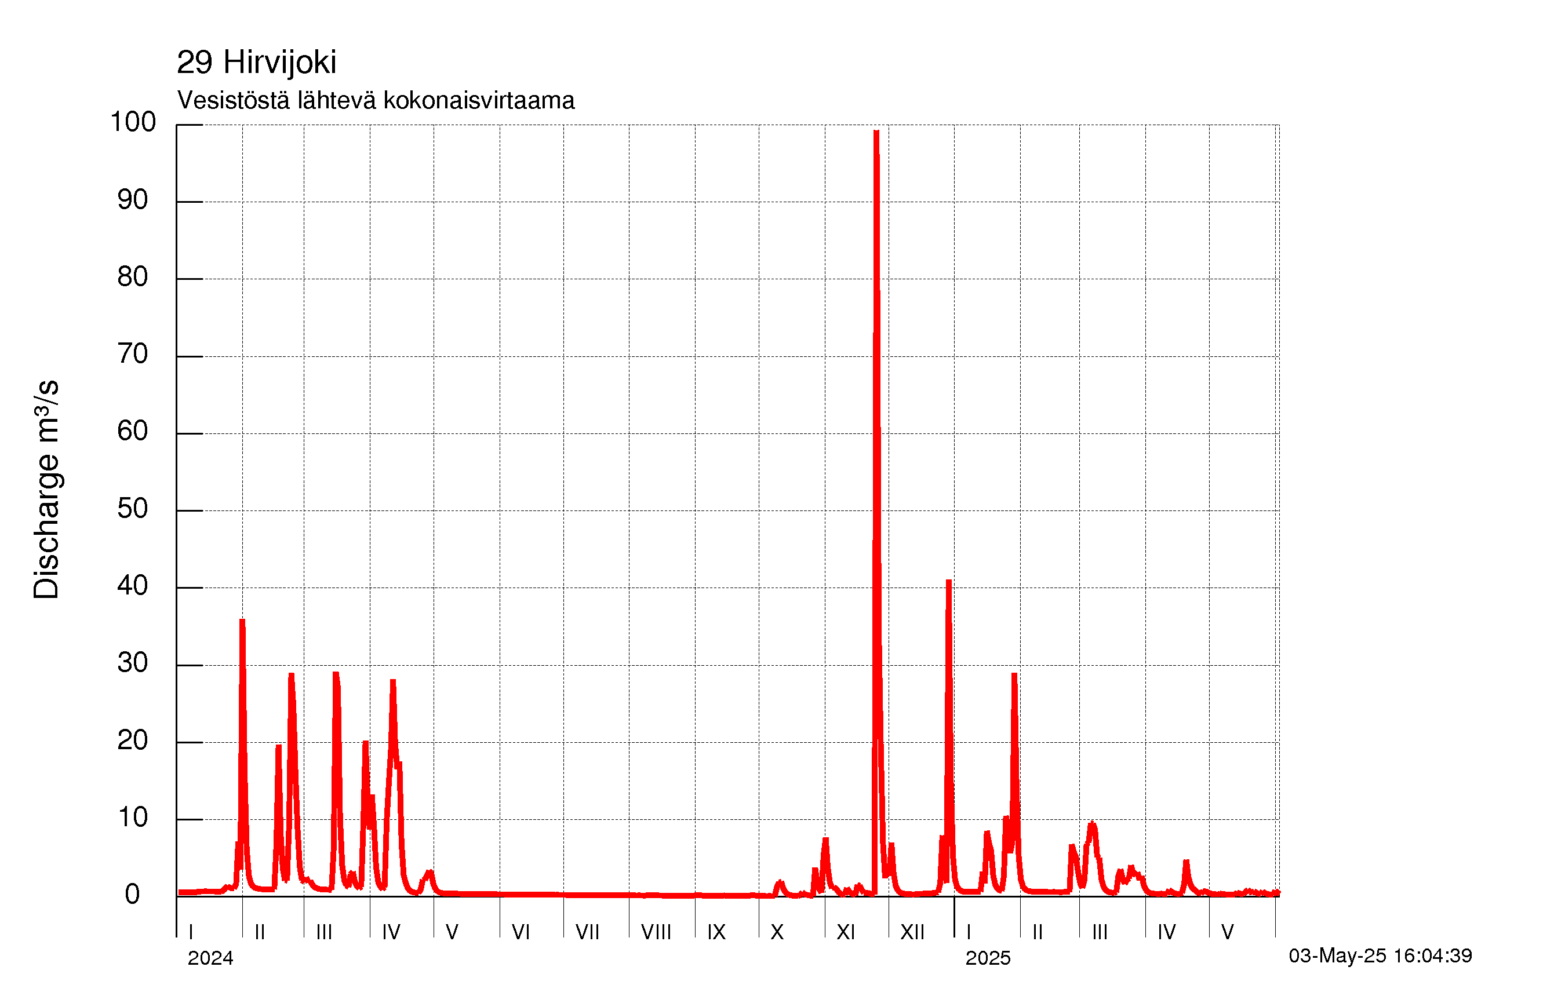Click the month label VII

587,932
